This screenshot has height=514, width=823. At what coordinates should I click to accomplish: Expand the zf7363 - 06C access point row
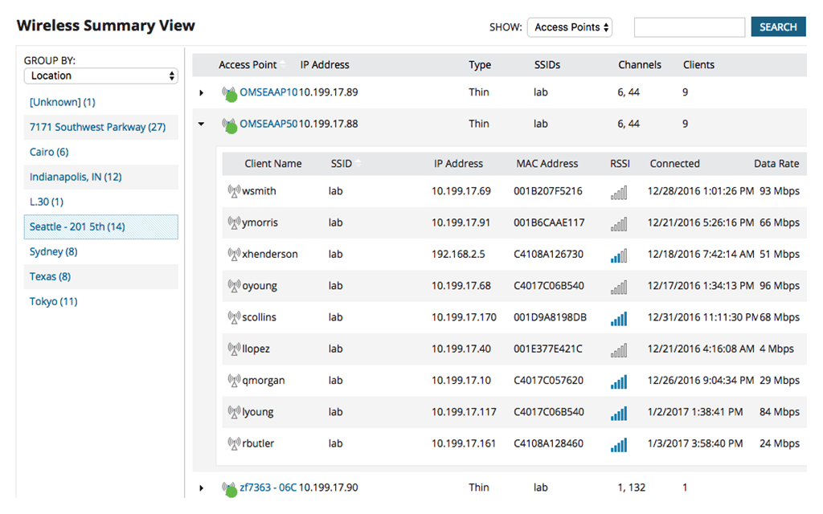201,487
